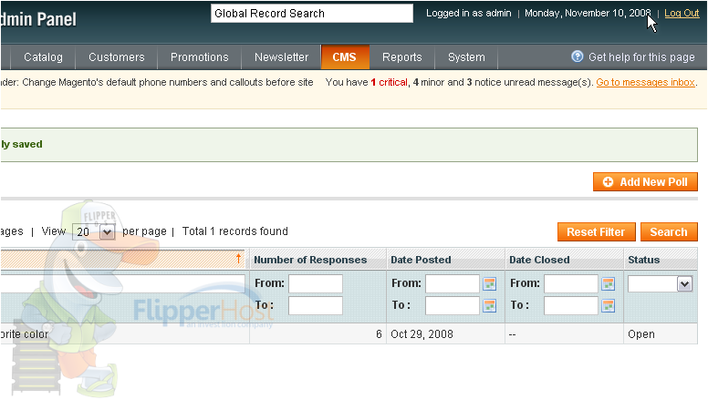Click Date Closed To input field
708x410 pixels.
[571, 305]
